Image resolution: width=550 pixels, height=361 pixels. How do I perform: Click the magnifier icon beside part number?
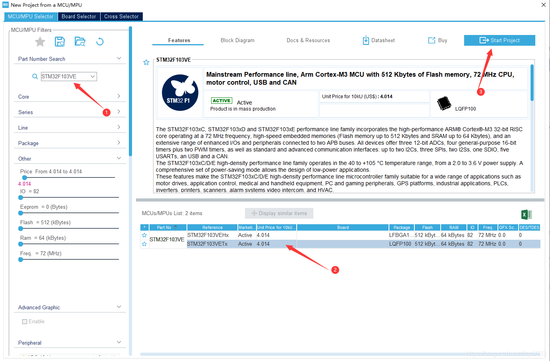coord(35,76)
